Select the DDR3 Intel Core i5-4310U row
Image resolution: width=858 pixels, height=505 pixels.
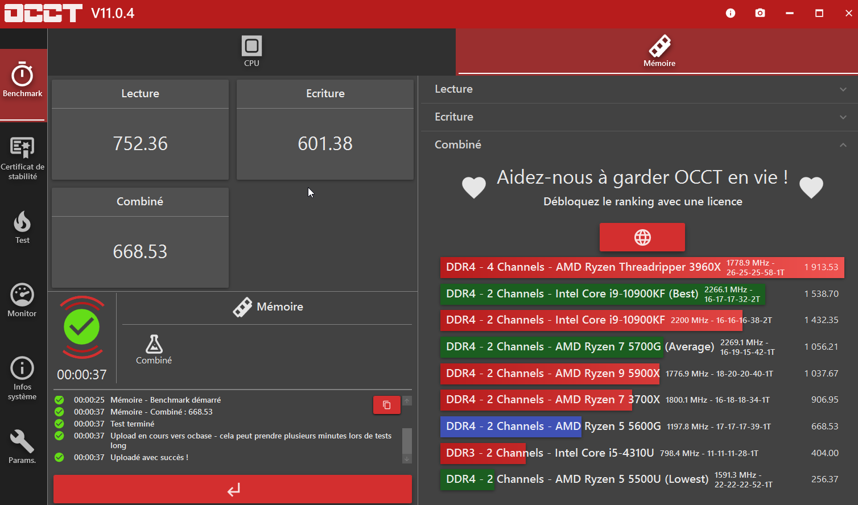click(x=642, y=453)
